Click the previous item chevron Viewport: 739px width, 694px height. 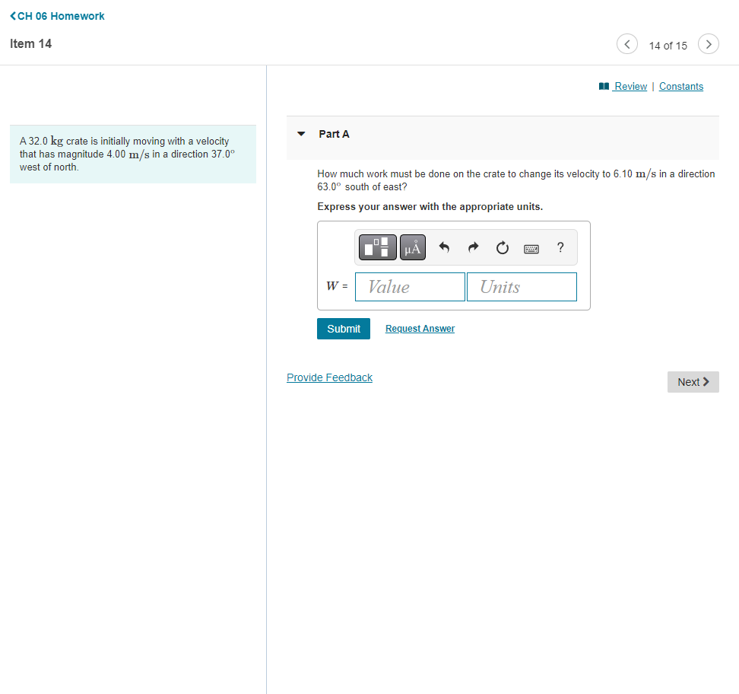[x=626, y=43]
